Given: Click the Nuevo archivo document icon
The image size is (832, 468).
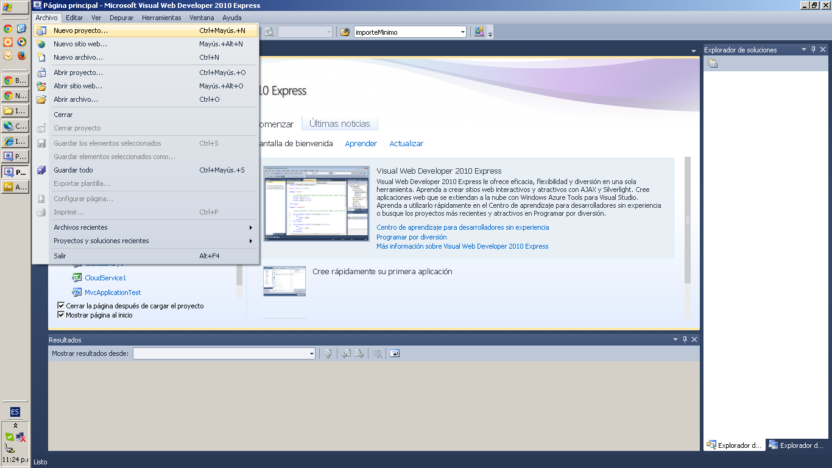Looking at the screenshot, I should tap(41, 57).
